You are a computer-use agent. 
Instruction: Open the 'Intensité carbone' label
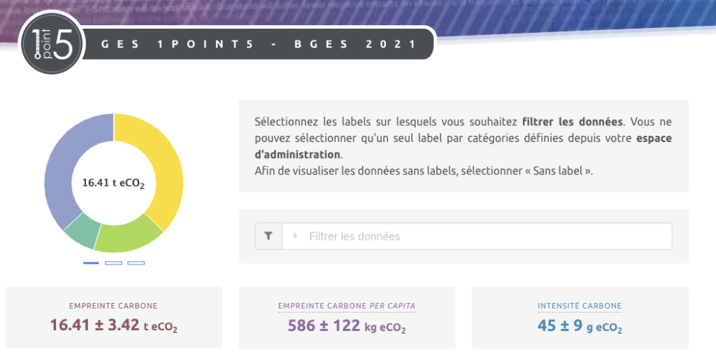580,306
